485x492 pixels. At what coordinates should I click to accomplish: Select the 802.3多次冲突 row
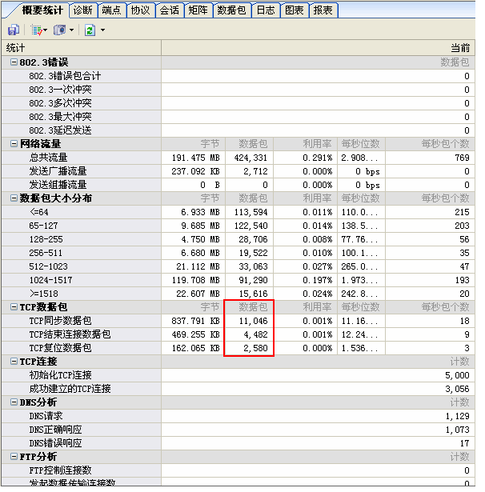(238, 103)
